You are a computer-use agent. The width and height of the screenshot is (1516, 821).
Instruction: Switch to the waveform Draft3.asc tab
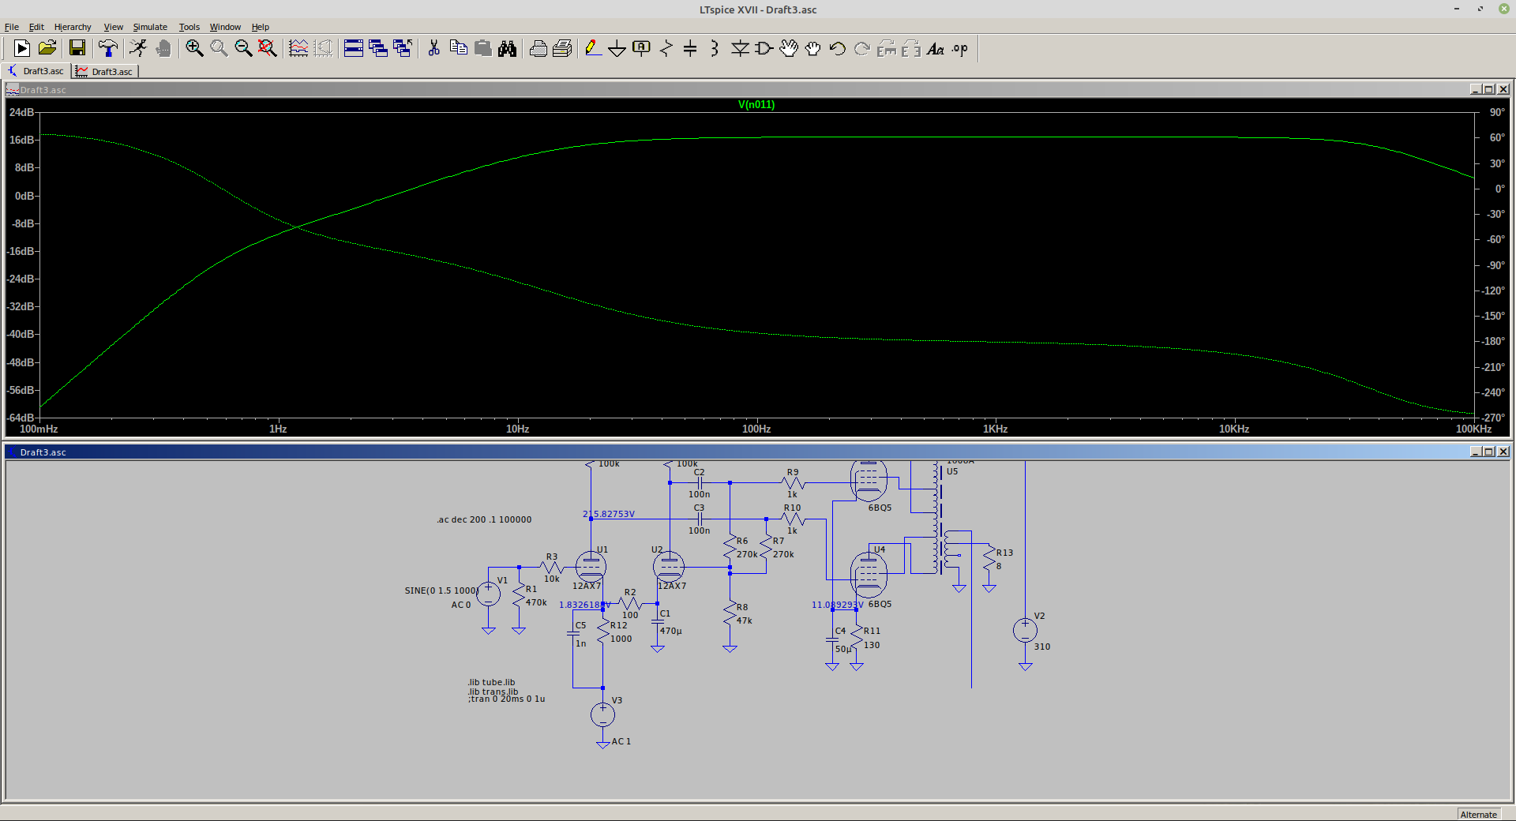pos(105,72)
